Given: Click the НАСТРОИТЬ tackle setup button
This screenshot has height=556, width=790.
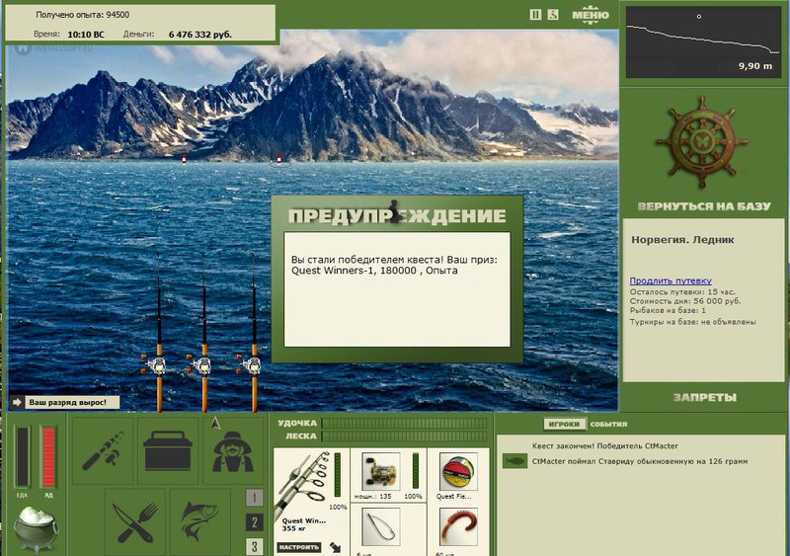Looking at the screenshot, I should 299,547.
